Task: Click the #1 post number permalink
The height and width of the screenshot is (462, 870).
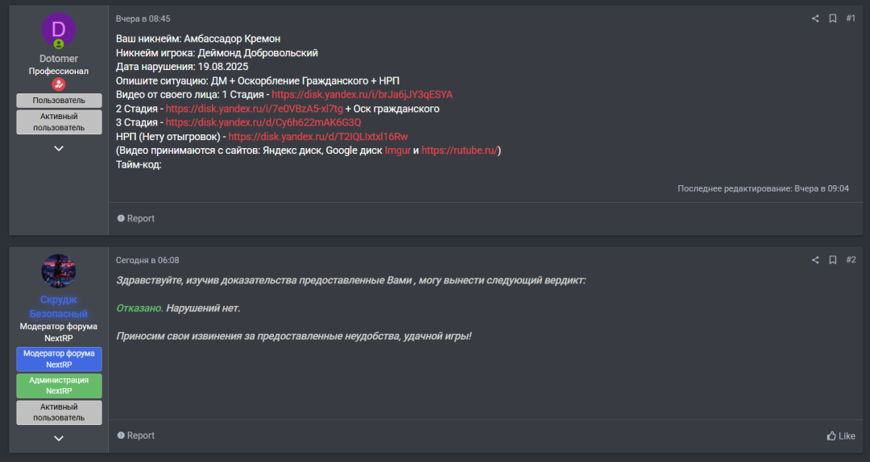Action: tap(851, 19)
